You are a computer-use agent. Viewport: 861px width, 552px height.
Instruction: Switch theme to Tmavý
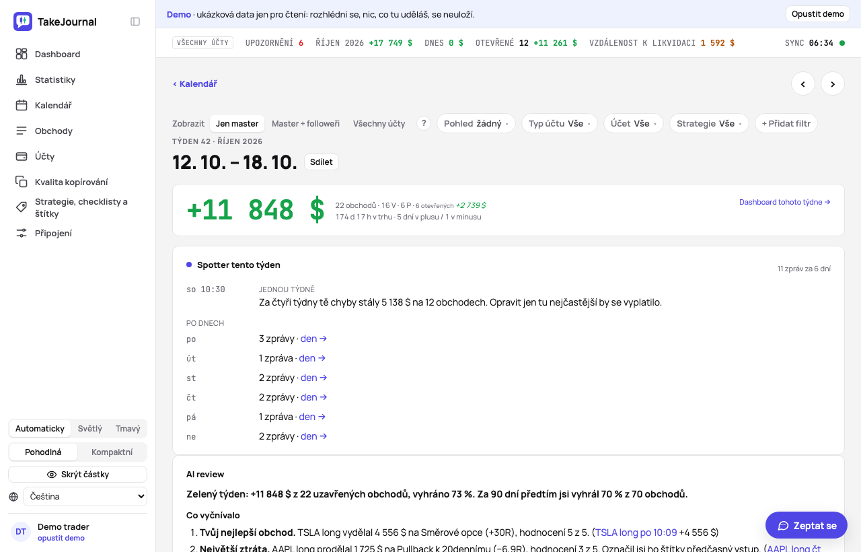pyautogui.click(x=128, y=429)
